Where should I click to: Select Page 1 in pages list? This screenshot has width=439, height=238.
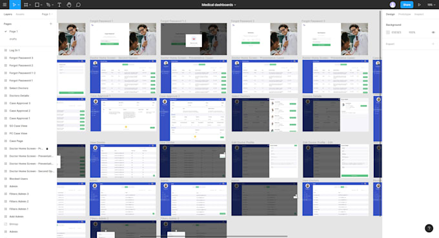(x=14, y=32)
